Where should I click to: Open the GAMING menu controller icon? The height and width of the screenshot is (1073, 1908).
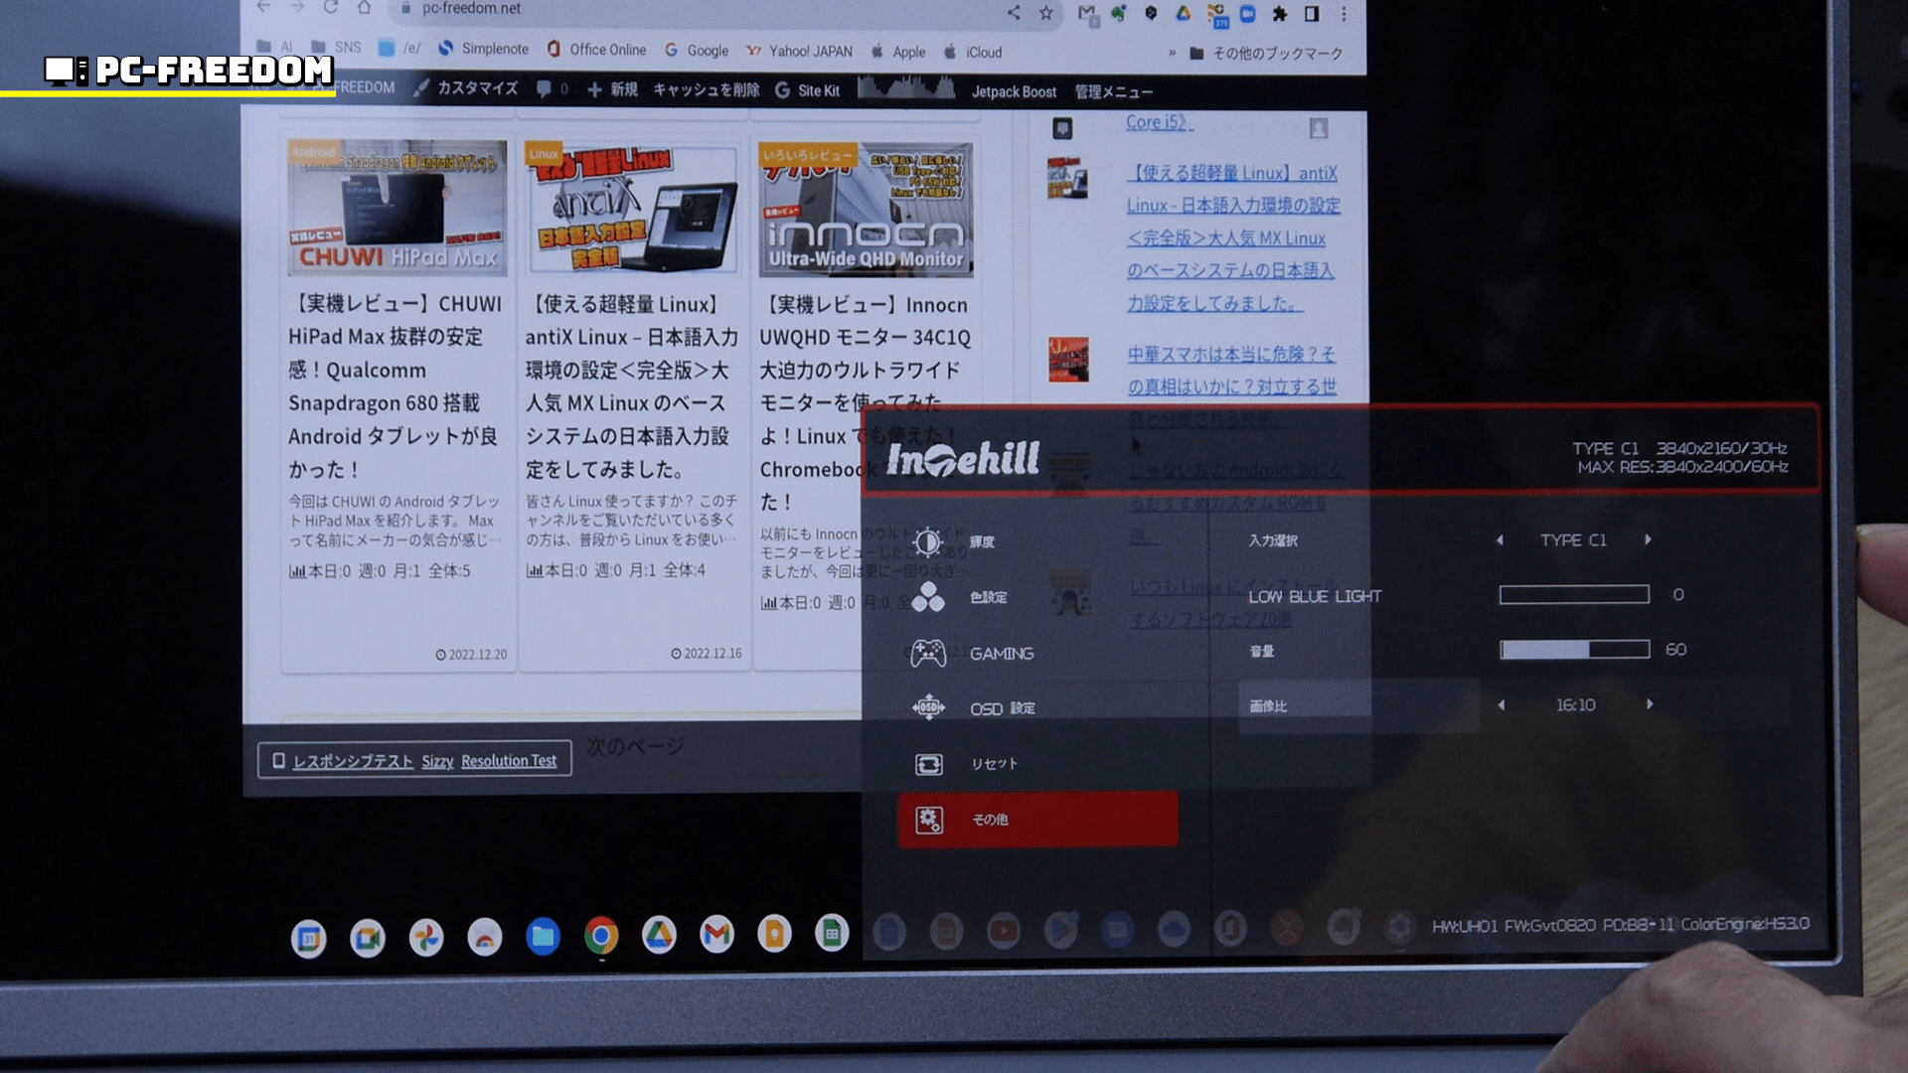(928, 653)
